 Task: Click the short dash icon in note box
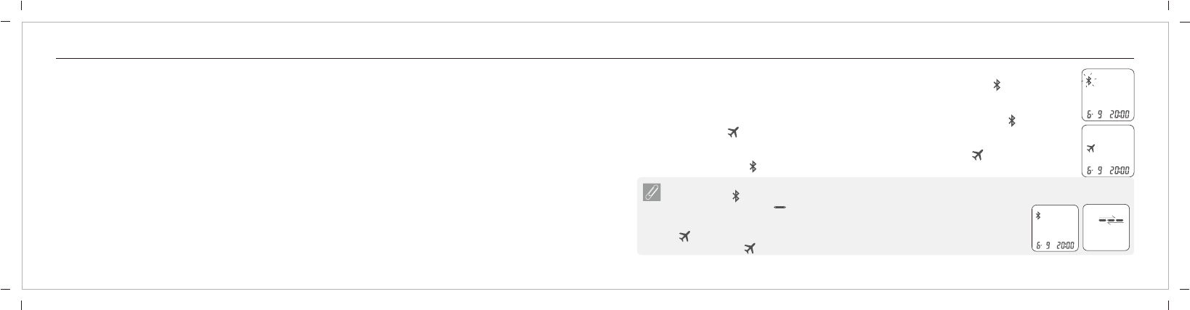pos(780,207)
